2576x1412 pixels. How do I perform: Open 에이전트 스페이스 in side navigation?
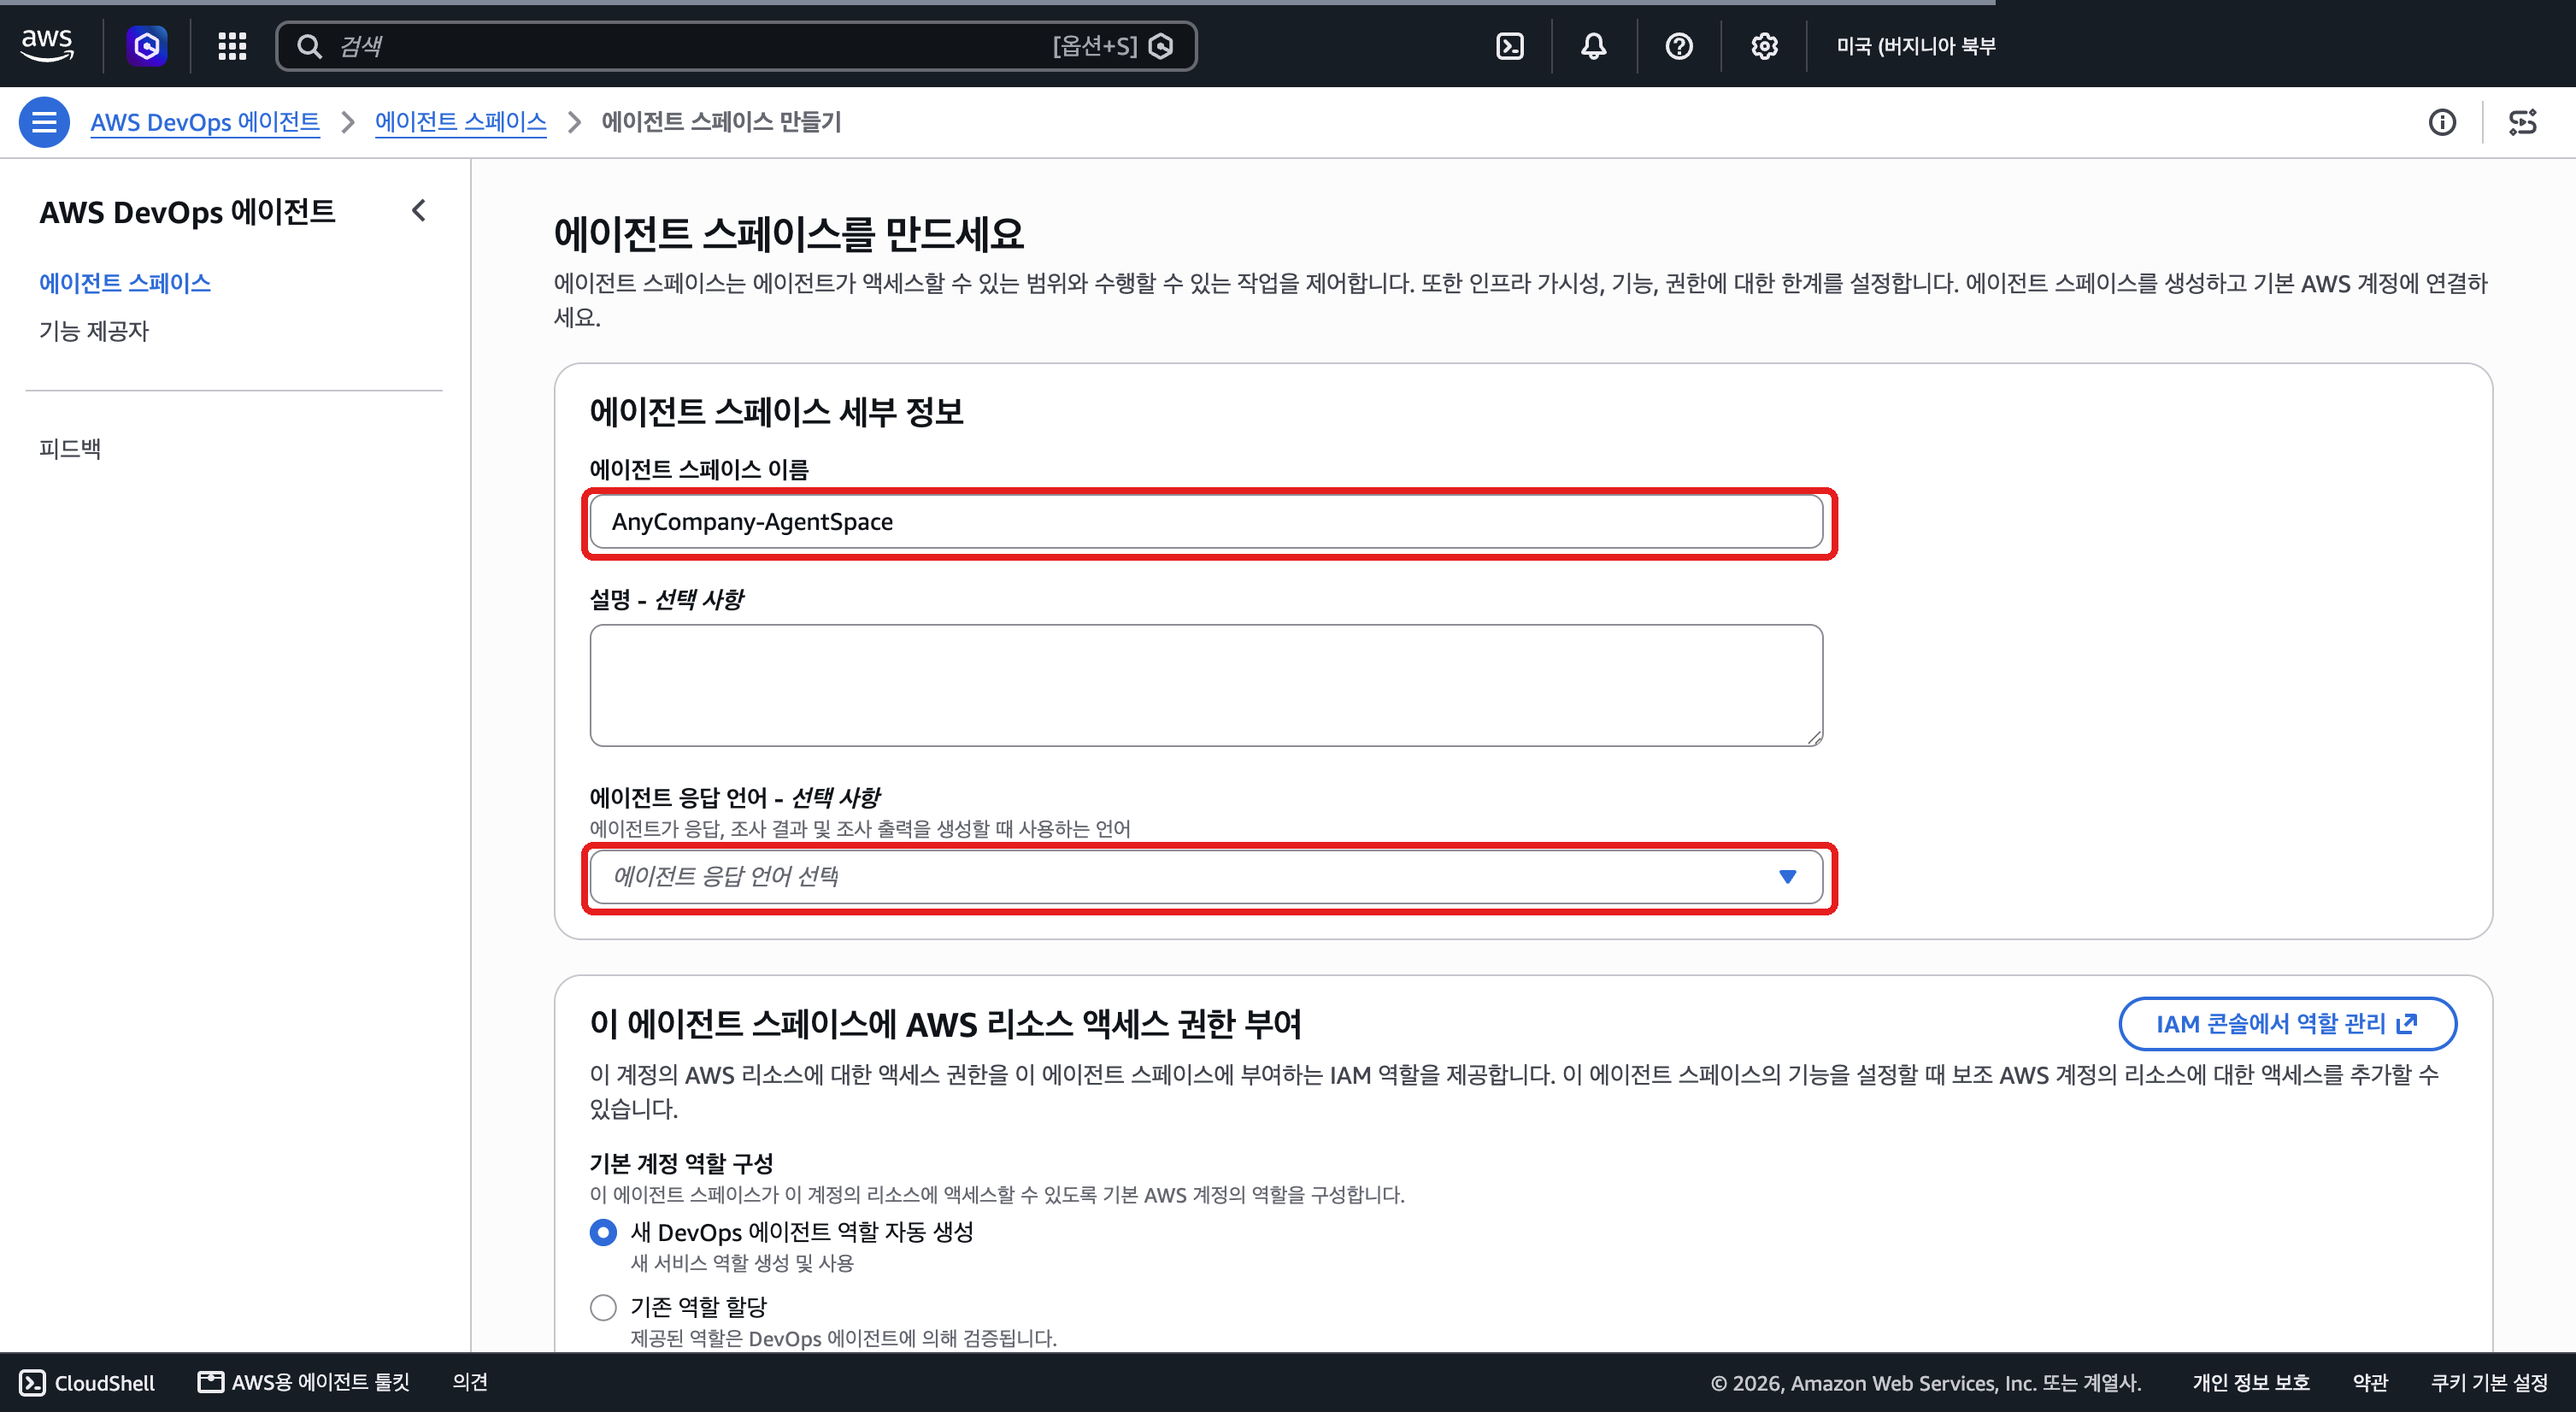pyautogui.click(x=125, y=283)
